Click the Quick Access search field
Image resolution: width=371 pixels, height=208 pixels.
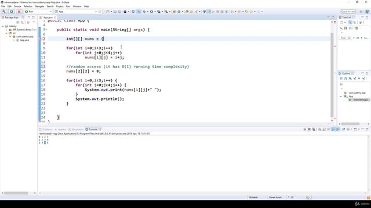click(348, 12)
